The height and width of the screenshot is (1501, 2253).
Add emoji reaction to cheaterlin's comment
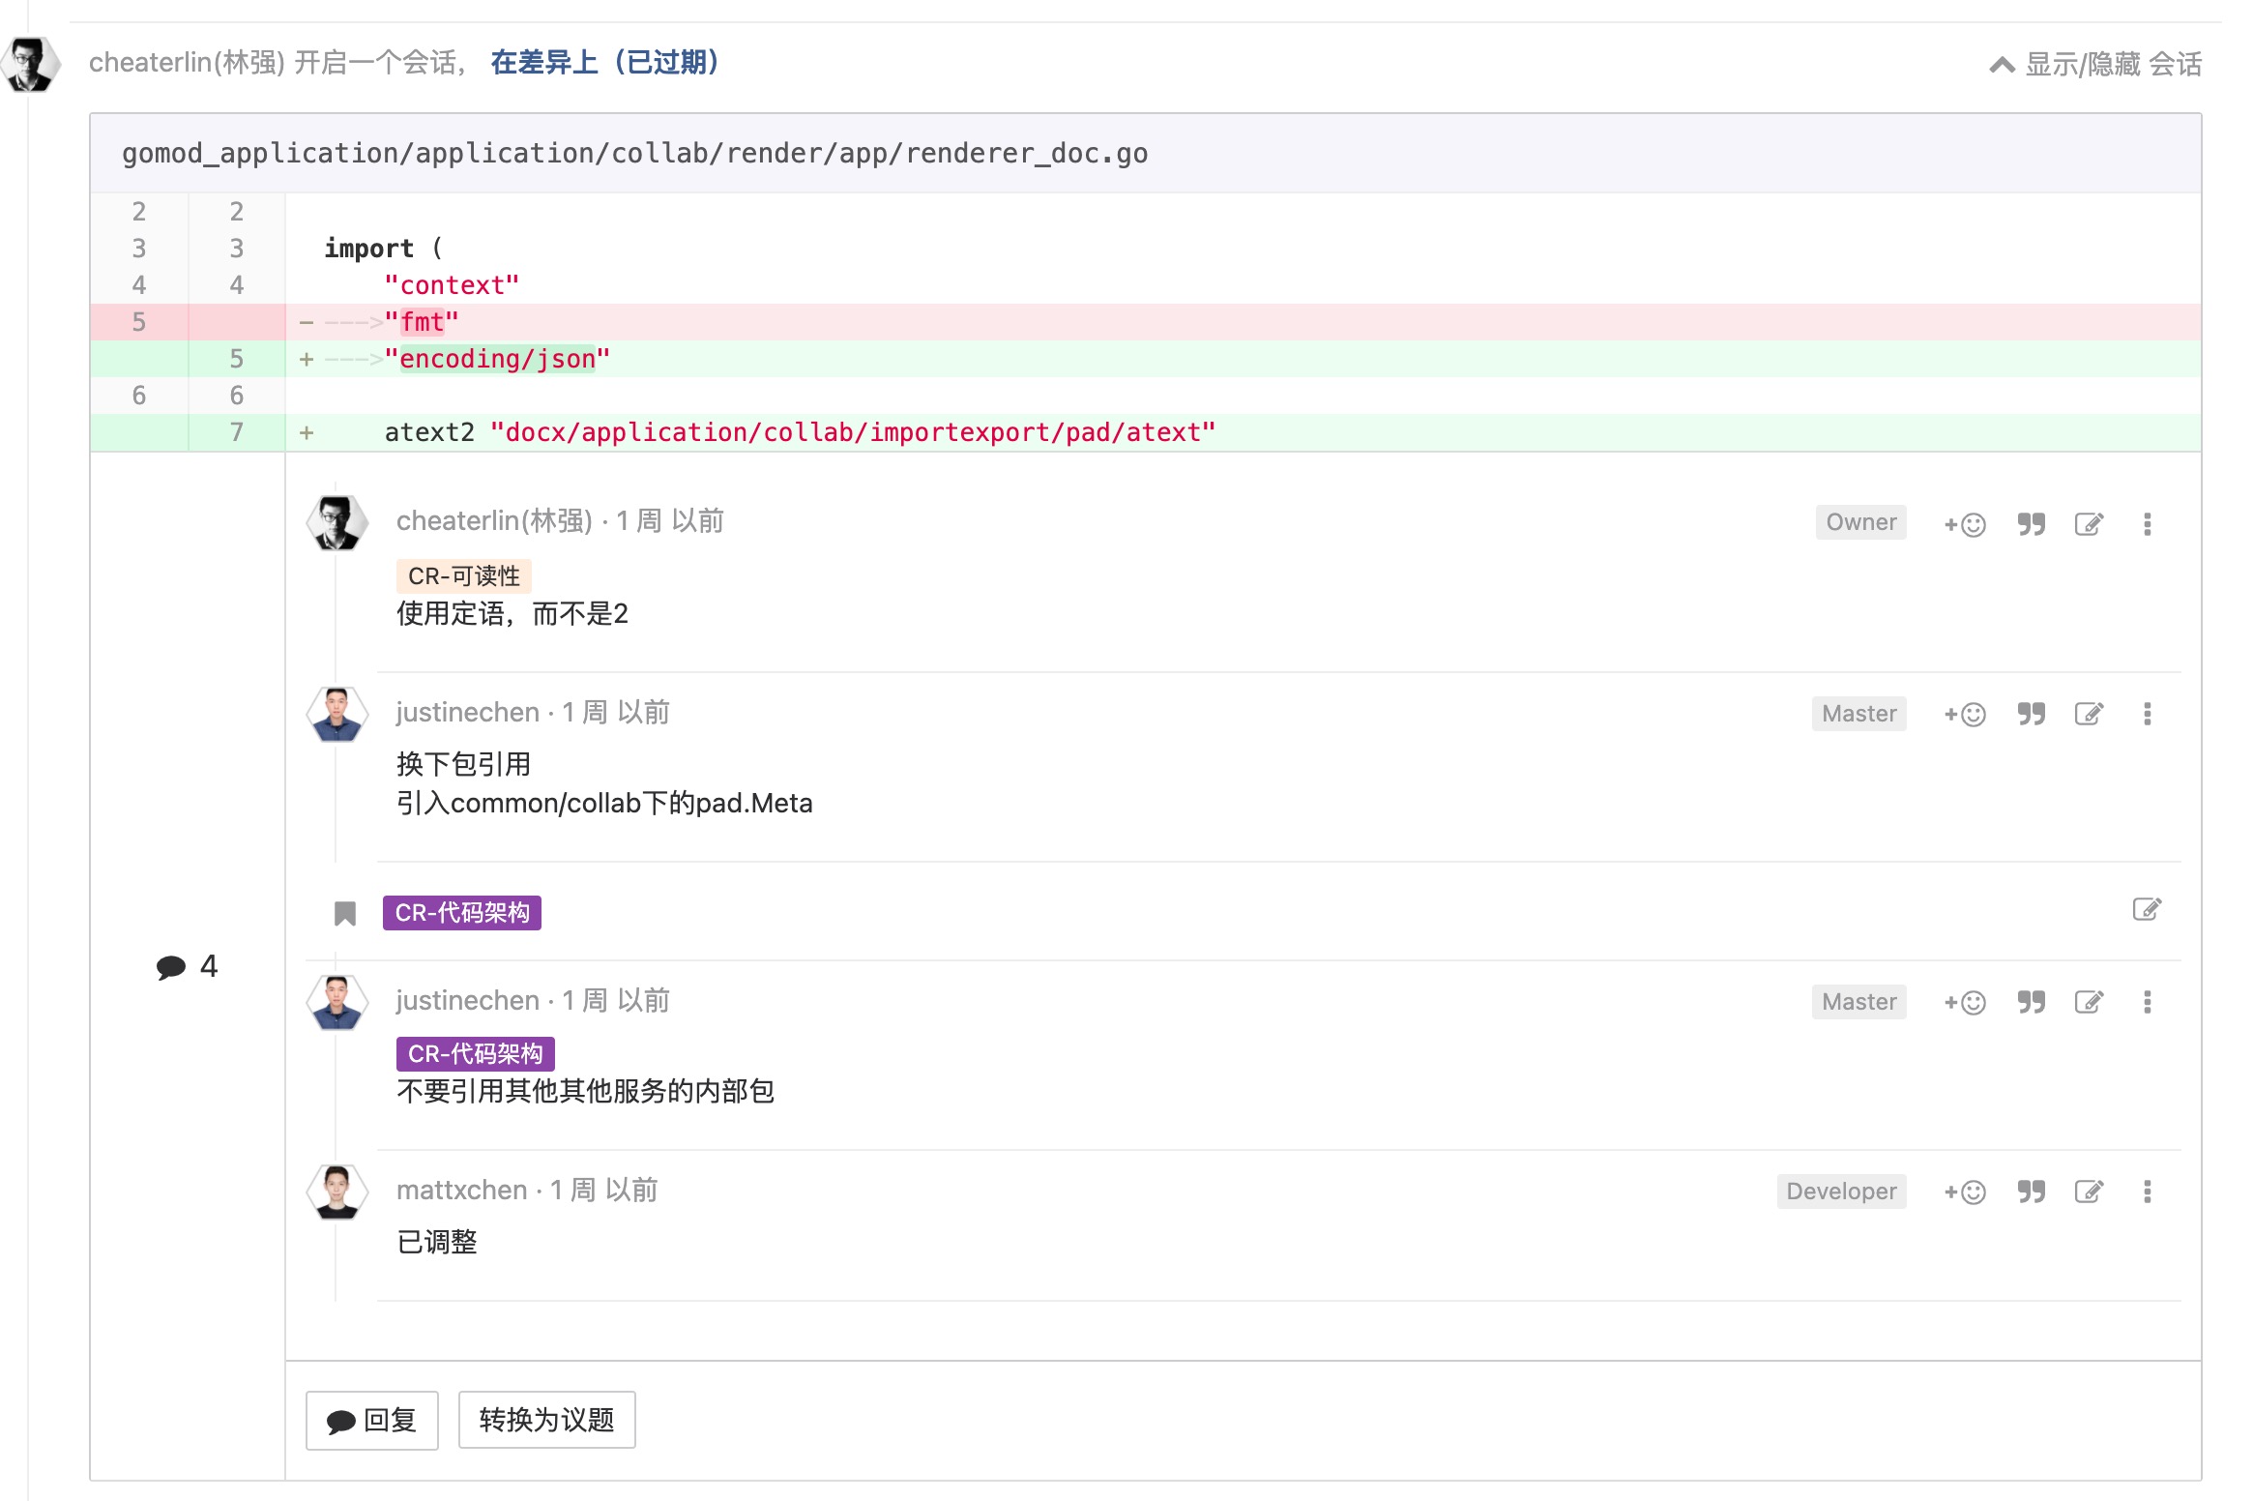[x=1964, y=524]
